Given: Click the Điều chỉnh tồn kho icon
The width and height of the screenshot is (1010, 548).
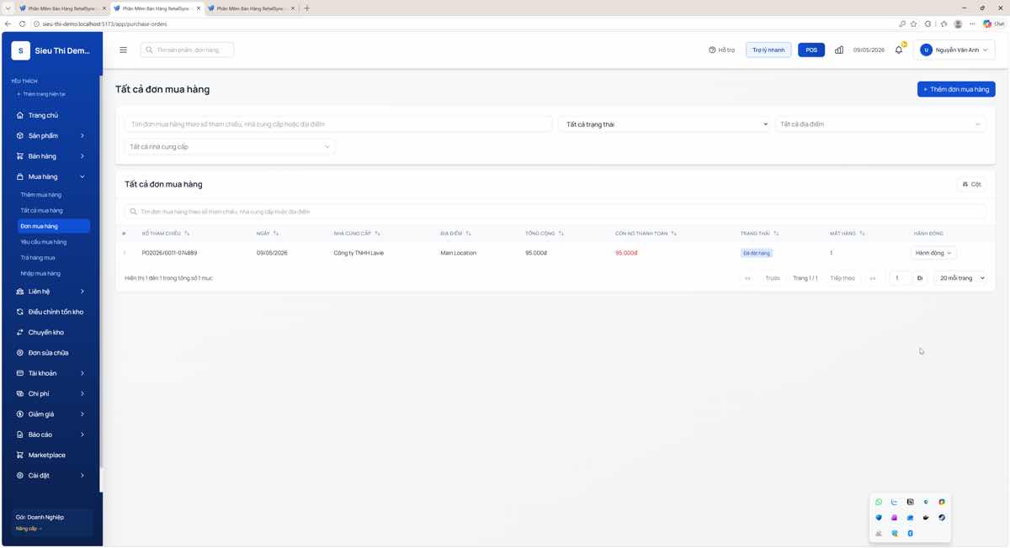Looking at the screenshot, I should 20,312.
